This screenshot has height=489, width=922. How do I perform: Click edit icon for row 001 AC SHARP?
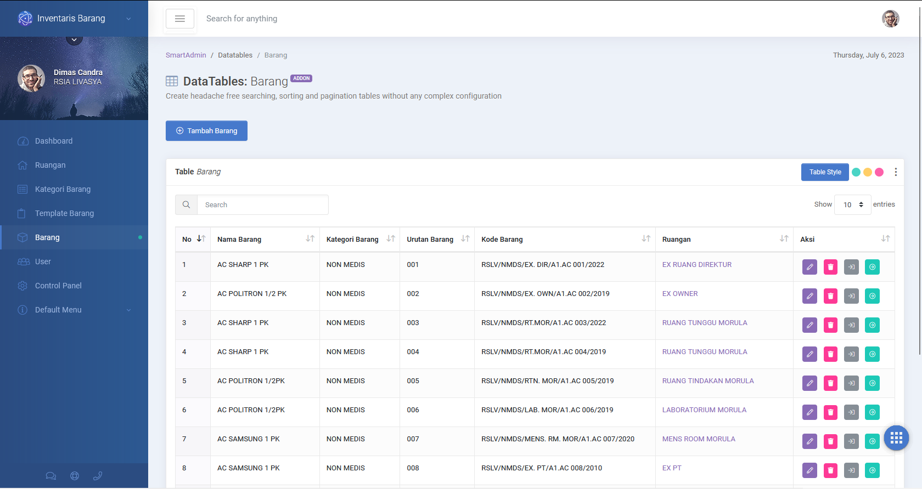click(809, 267)
